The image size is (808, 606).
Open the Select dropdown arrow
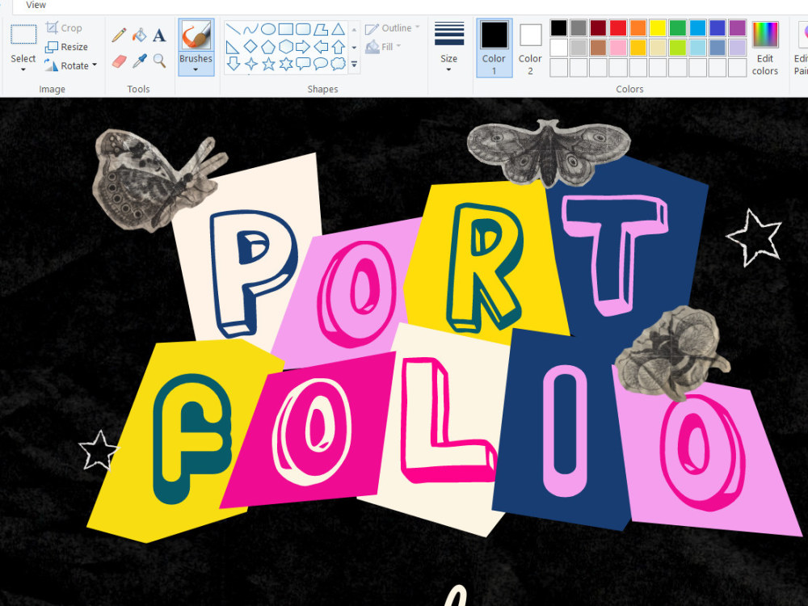pos(23,69)
